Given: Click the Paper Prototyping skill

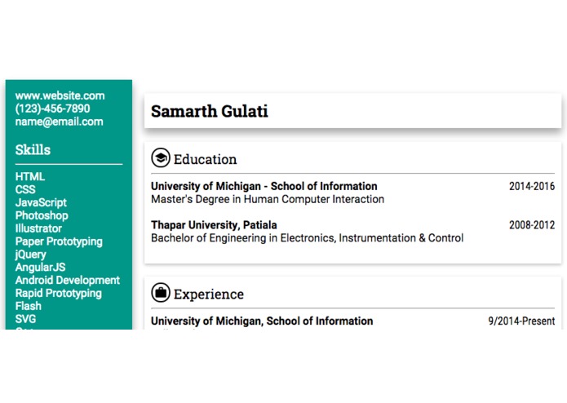Looking at the screenshot, I should tap(59, 241).
